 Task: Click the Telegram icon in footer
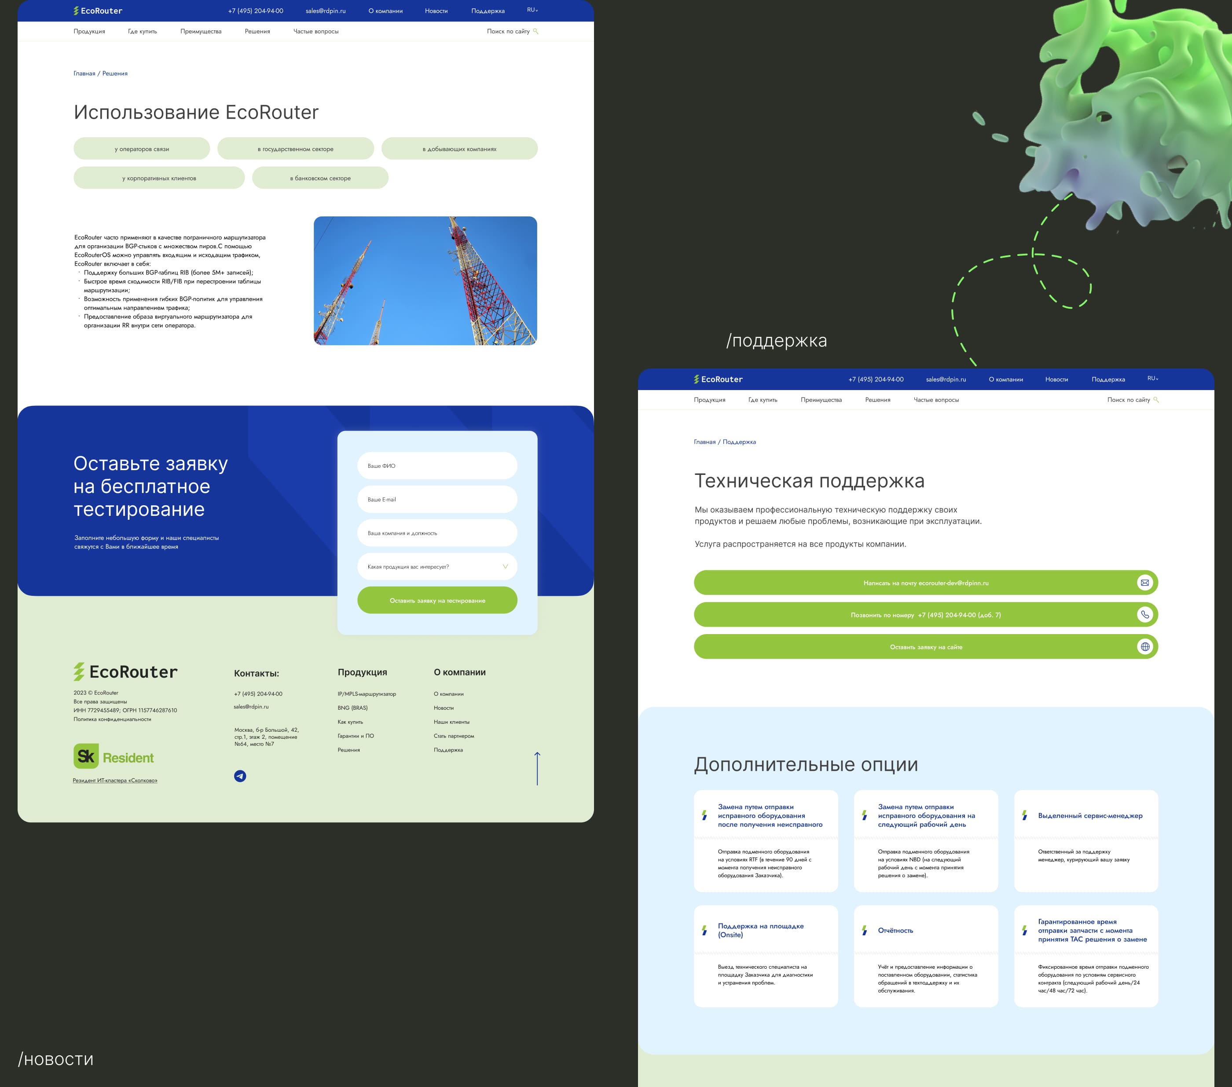click(240, 776)
